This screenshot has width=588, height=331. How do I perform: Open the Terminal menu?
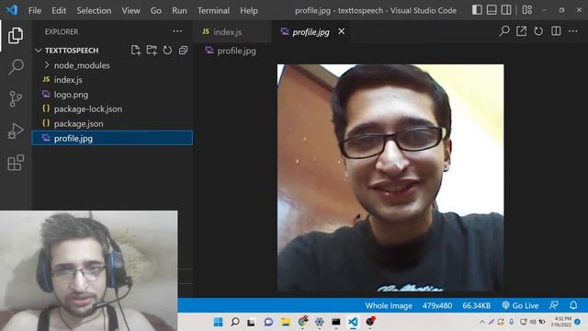pyautogui.click(x=213, y=10)
